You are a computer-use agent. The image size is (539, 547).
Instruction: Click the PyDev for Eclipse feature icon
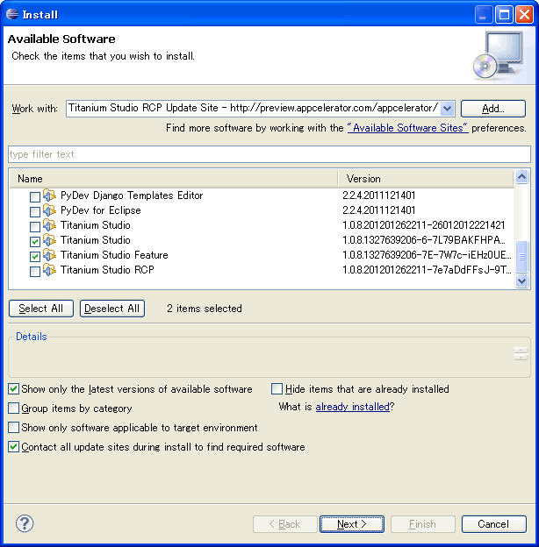coord(49,210)
